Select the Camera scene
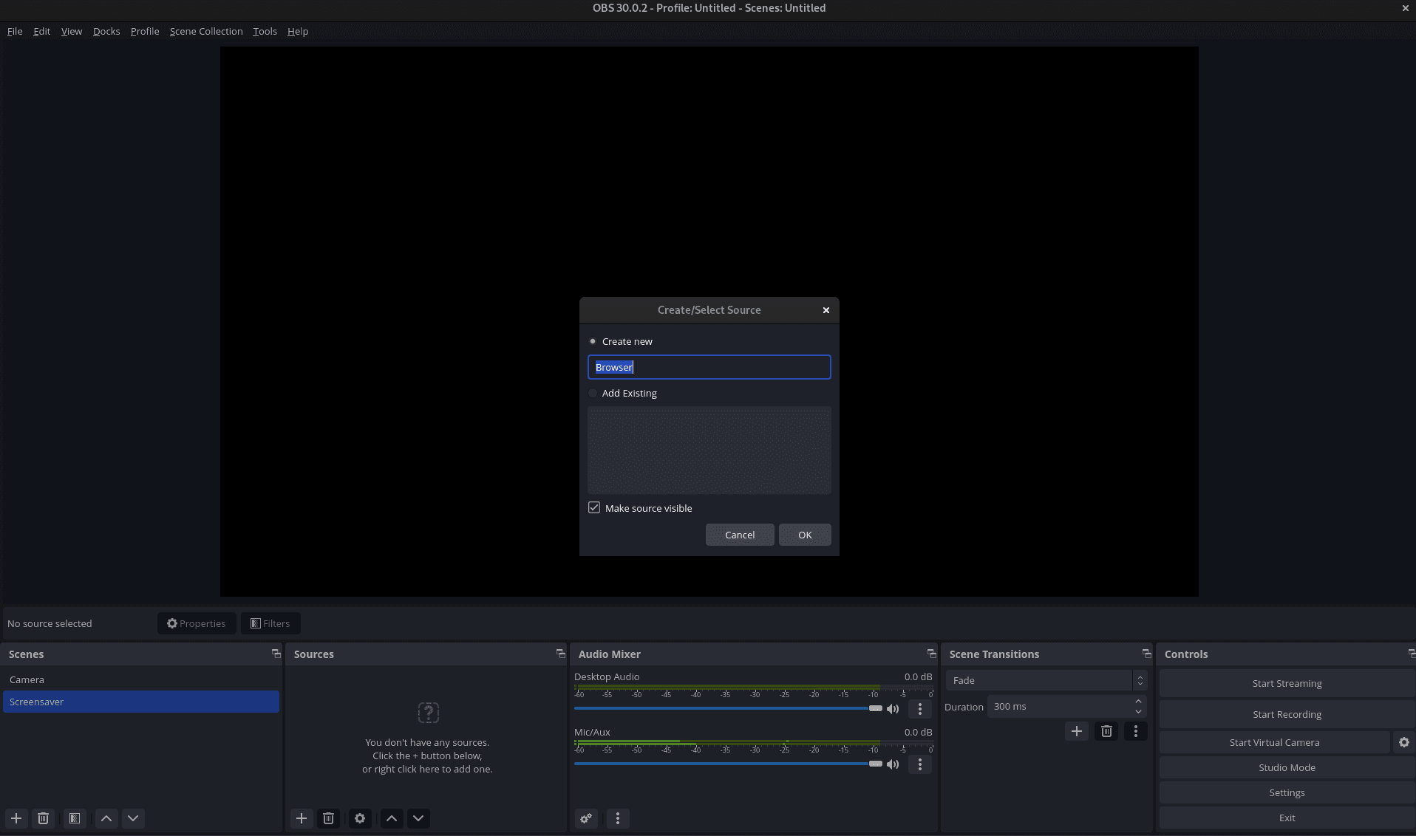 141,679
